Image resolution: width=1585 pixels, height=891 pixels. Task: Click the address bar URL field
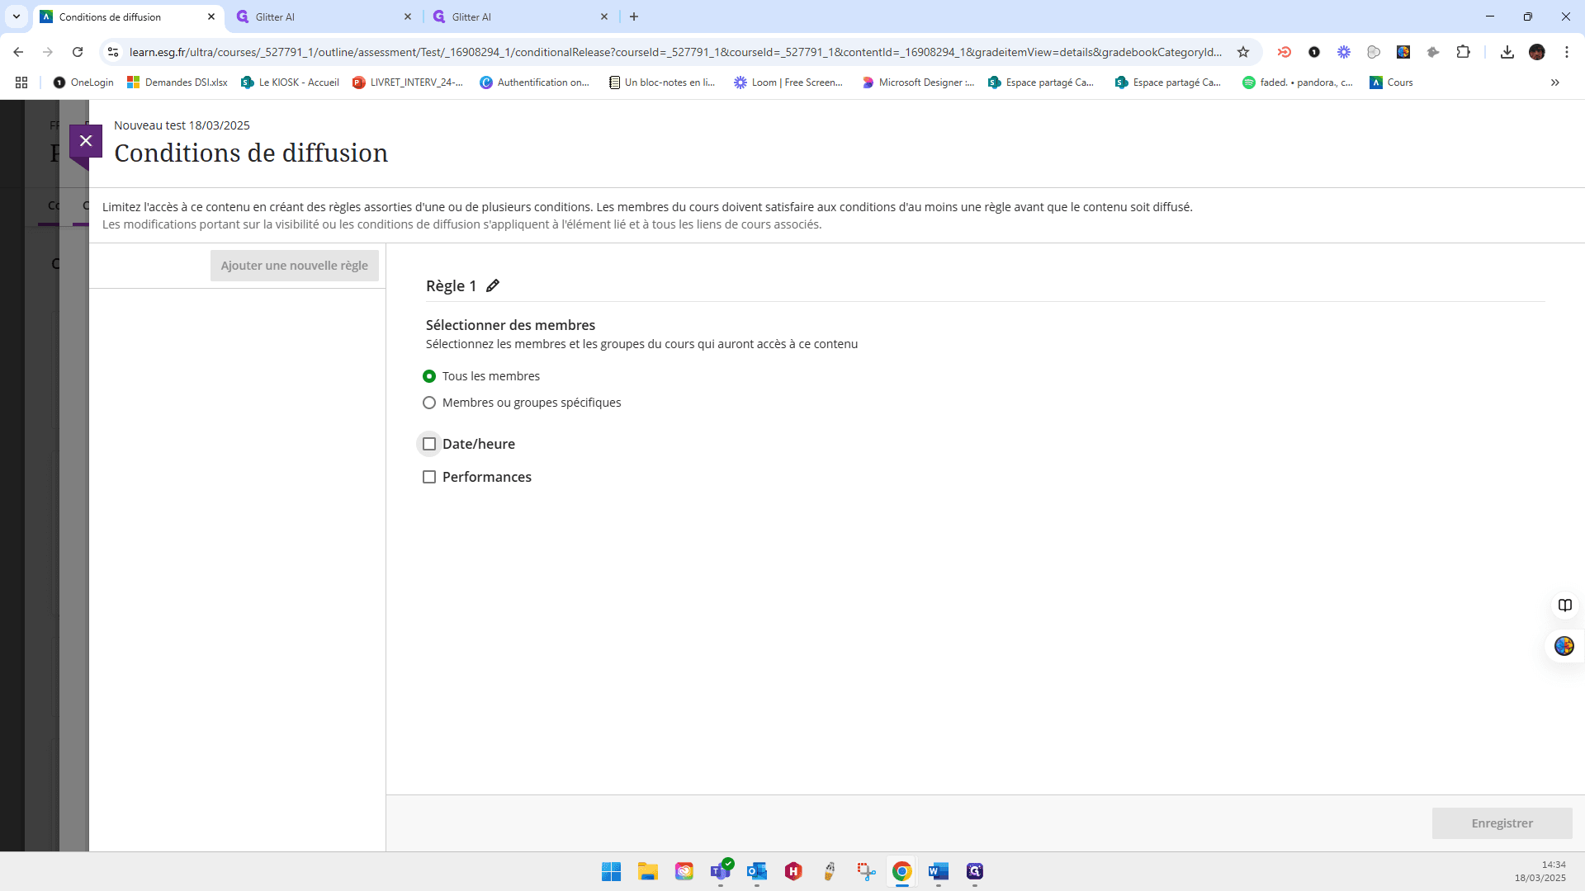(x=675, y=52)
